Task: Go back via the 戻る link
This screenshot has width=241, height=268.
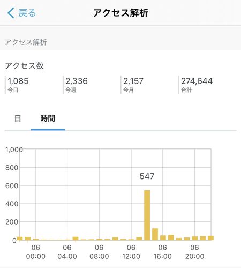Action: pyautogui.click(x=27, y=13)
